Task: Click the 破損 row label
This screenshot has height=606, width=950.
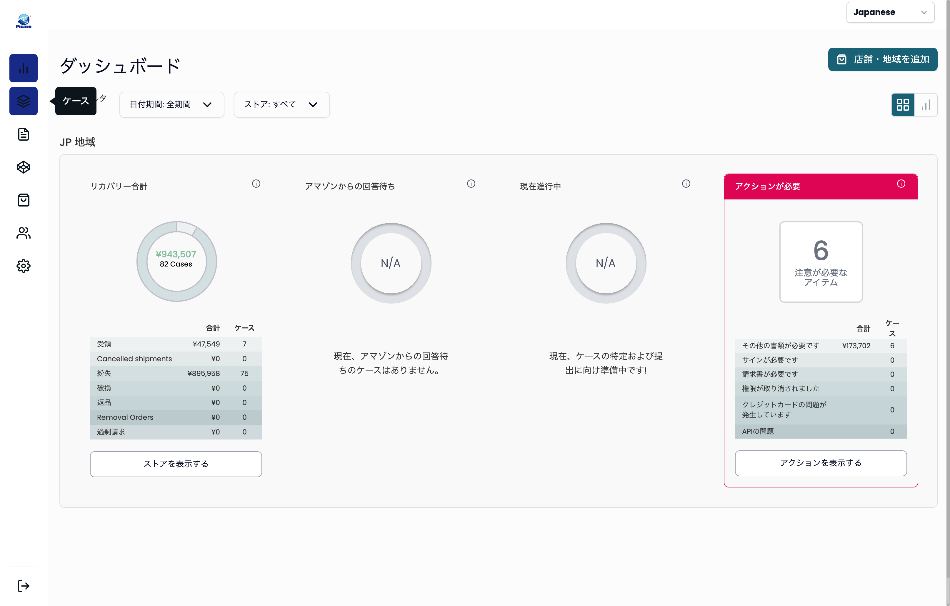Action: (104, 388)
